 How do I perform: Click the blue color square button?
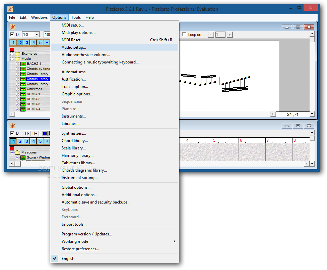[45, 133]
